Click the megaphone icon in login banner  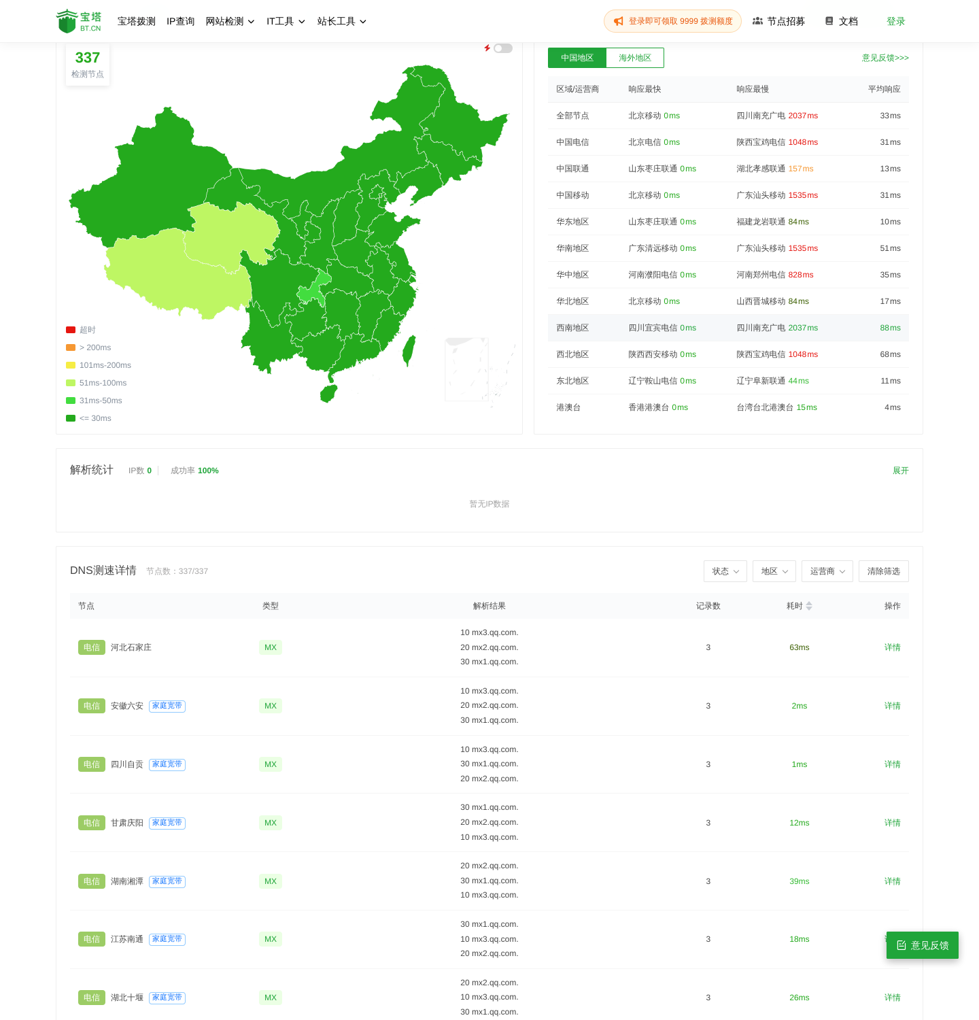(618, 21)
